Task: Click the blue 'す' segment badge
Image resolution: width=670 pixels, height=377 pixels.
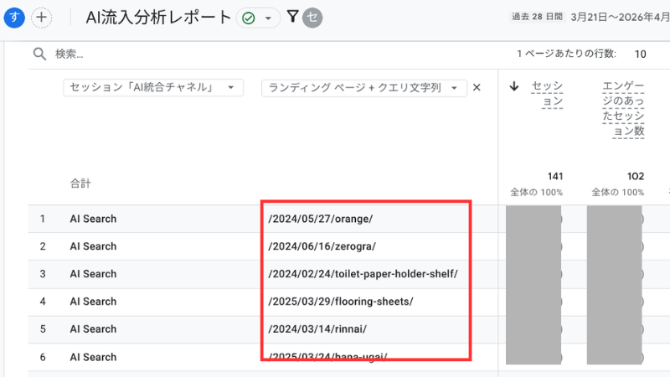Action: (15, 18)
